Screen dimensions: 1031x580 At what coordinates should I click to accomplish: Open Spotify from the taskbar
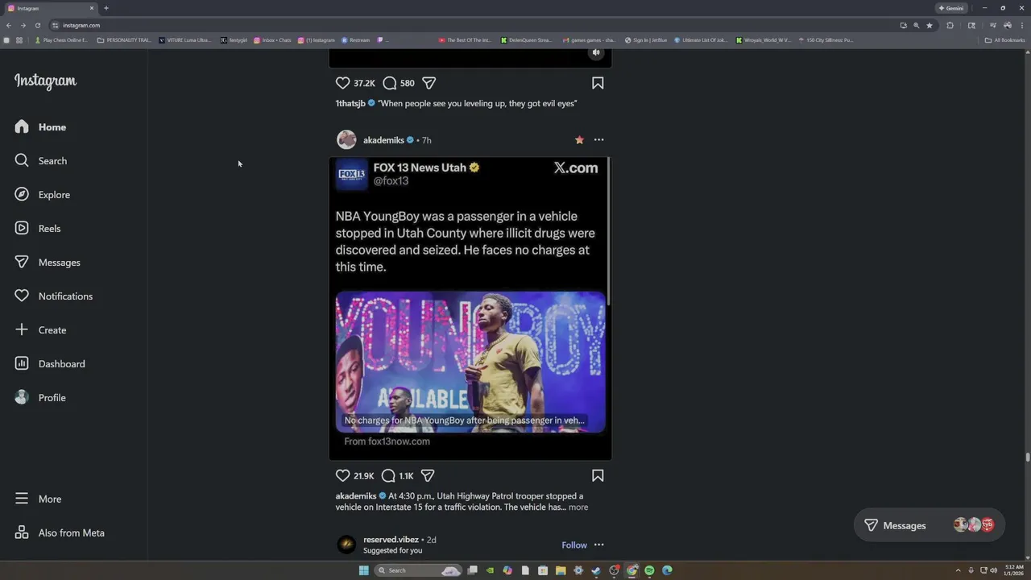pos(649,570)
